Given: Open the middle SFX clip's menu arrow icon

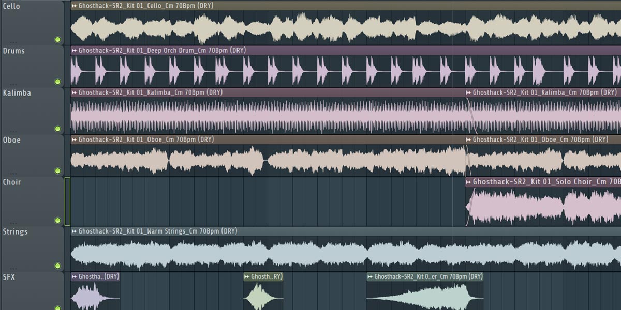Looking at the screenshot, I should (x=247, y=276).
